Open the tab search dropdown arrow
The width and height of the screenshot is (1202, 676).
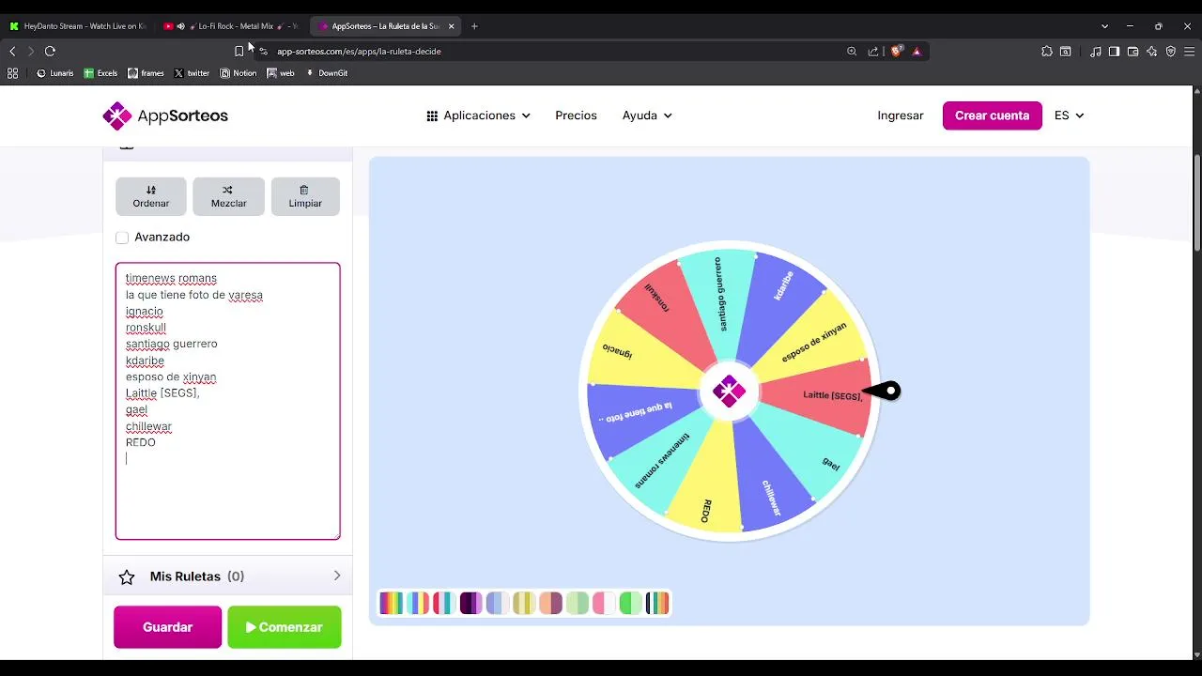tap(1104, 26)
